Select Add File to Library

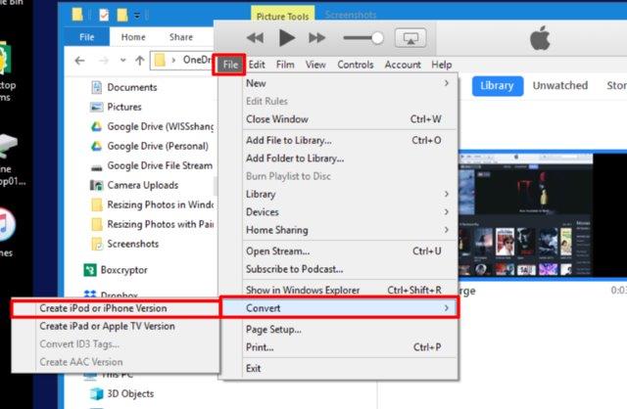click(350, 141)
